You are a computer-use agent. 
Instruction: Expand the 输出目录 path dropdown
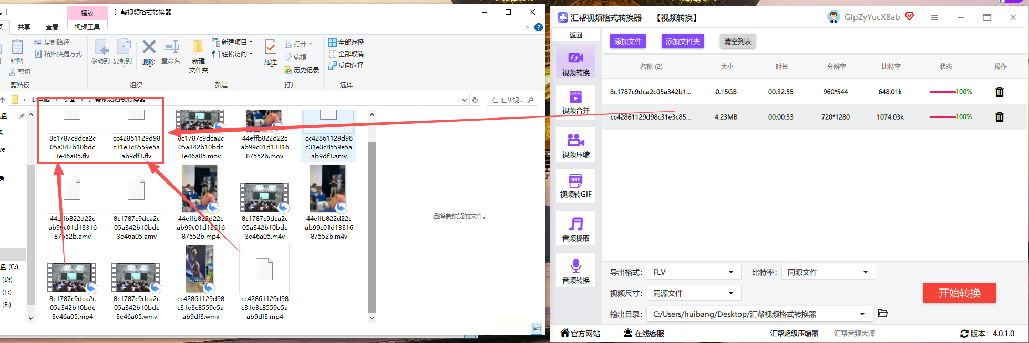point(862,314)
